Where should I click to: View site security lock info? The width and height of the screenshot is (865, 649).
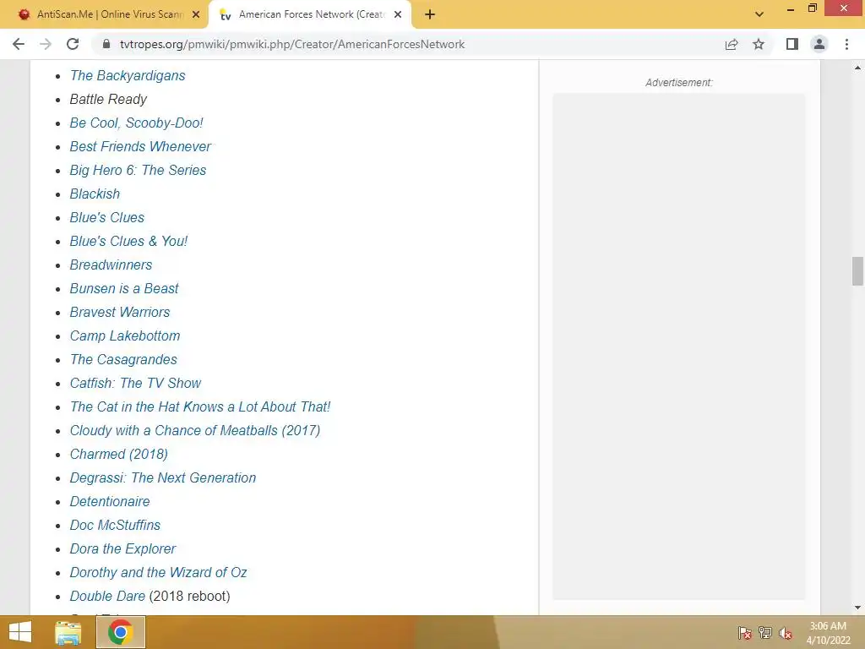point(106,44)
